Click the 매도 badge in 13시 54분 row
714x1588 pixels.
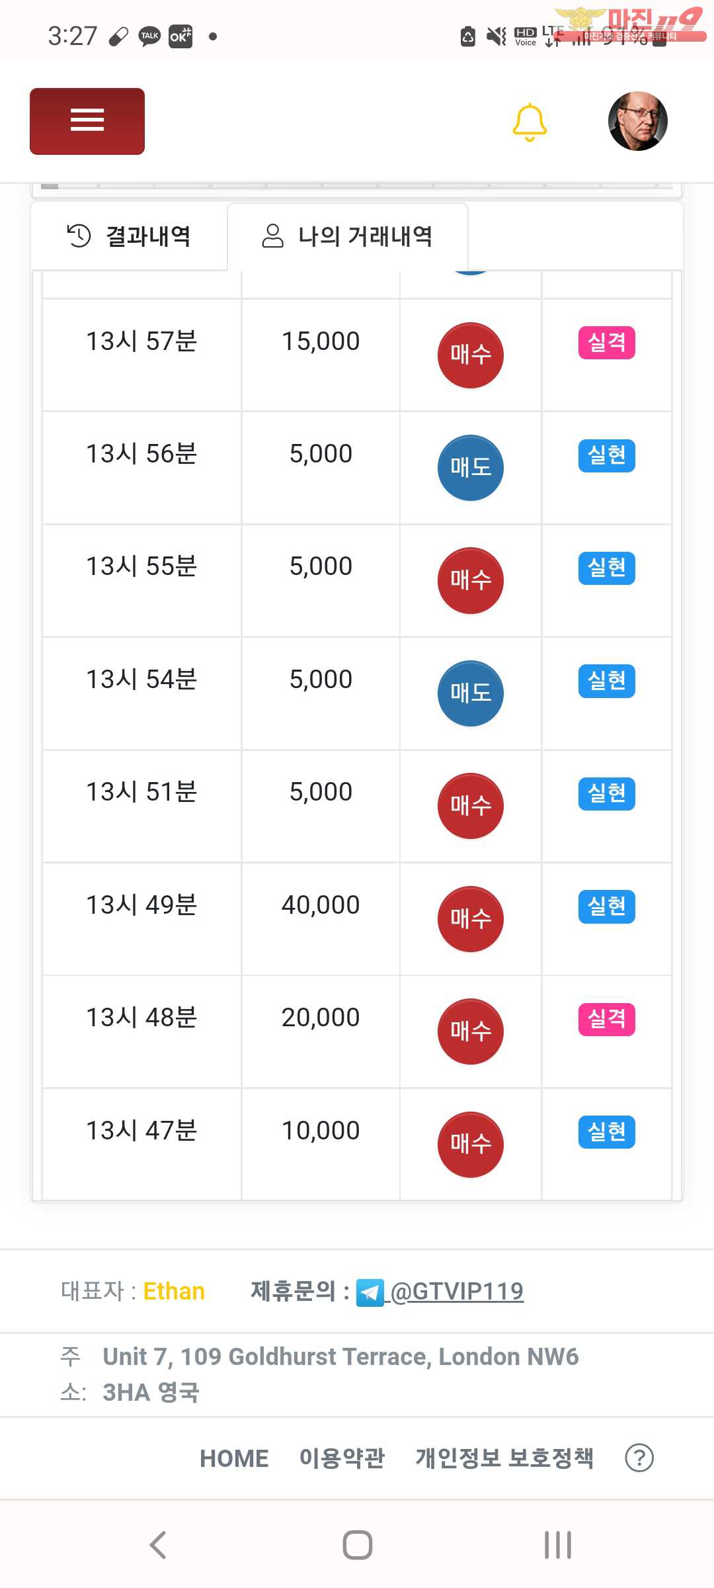click(471, 693)
